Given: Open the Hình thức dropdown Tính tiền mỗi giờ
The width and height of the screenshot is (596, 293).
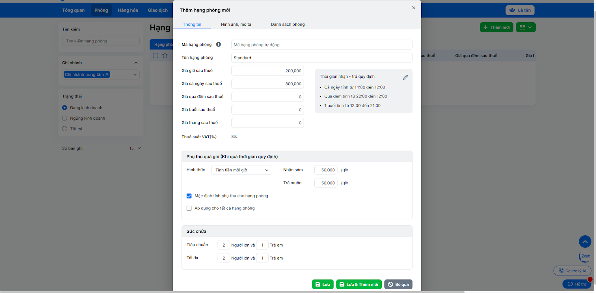Looking at the screenshot, I should coord(241,170).
